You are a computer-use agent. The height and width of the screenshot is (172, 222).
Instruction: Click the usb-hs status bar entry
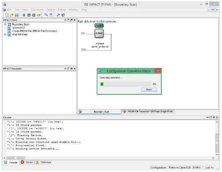click(x=210, y=168)
